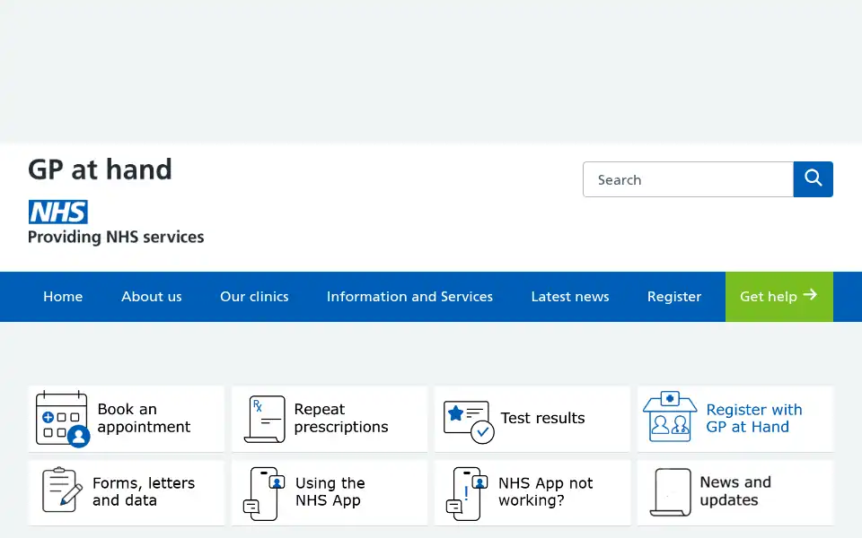This screenshot has height=538, width=862.
Task: Click the clipboard pencil icon for Forms
Action: point(62,490)
